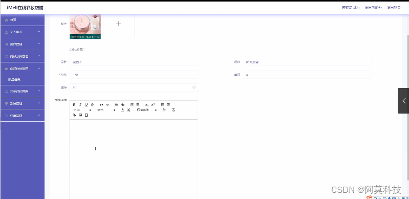The image size is (409, 199).
Task: Click the iMeli在线彩妆店铺 site title
Action: [x=25, y=8]
